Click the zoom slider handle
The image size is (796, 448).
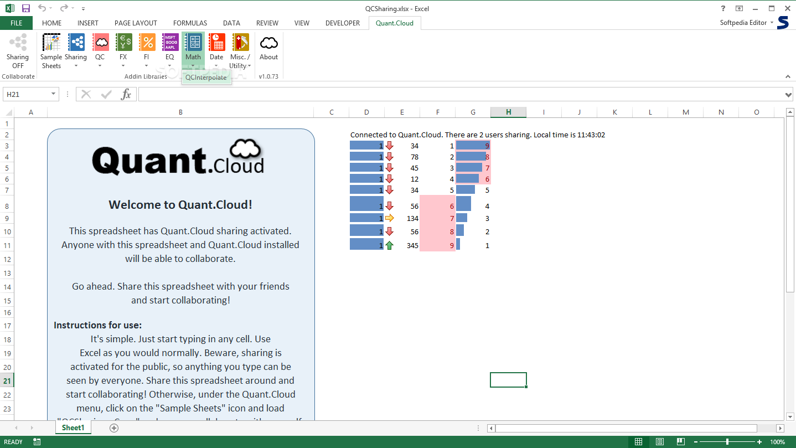[x=728, y=442]
